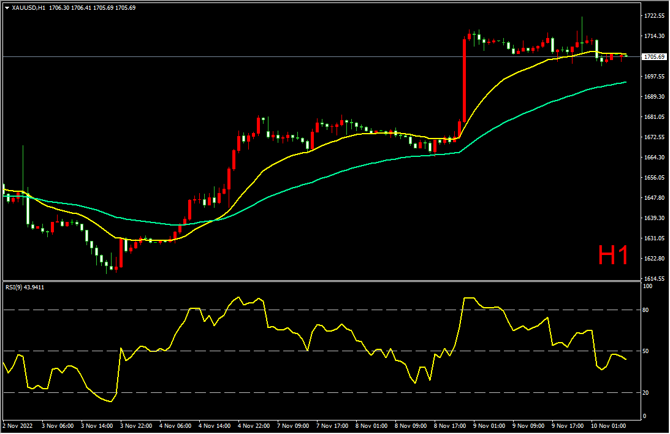
Task: Click the 1622.80 price scale value
Action: coord(654,259)
